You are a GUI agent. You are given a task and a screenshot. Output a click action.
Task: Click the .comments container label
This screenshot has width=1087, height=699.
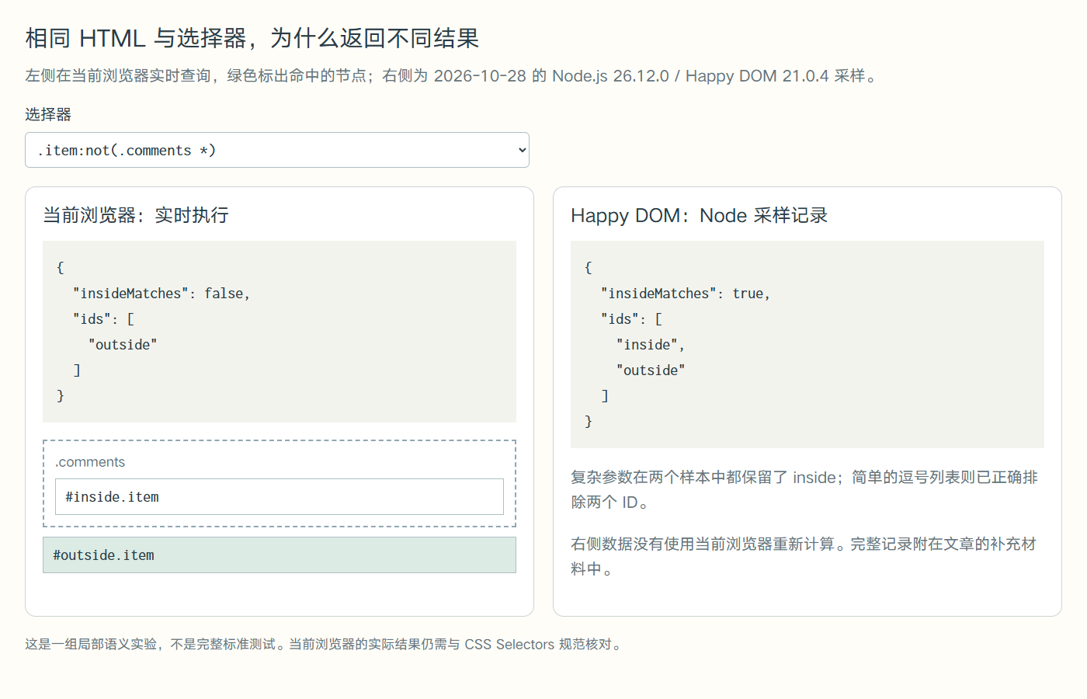tap(90, 462)
